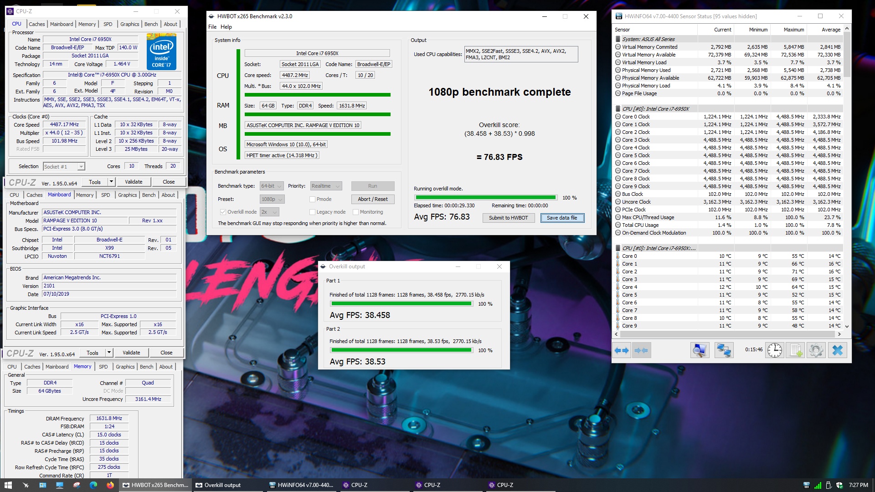Screen dimensions: 875x492
Task: Click Close button in Mainboard CPU-Z
Action: pos(166,353)
